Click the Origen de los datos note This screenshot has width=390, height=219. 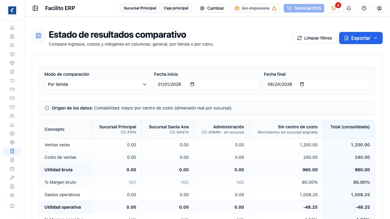(207, 108)
